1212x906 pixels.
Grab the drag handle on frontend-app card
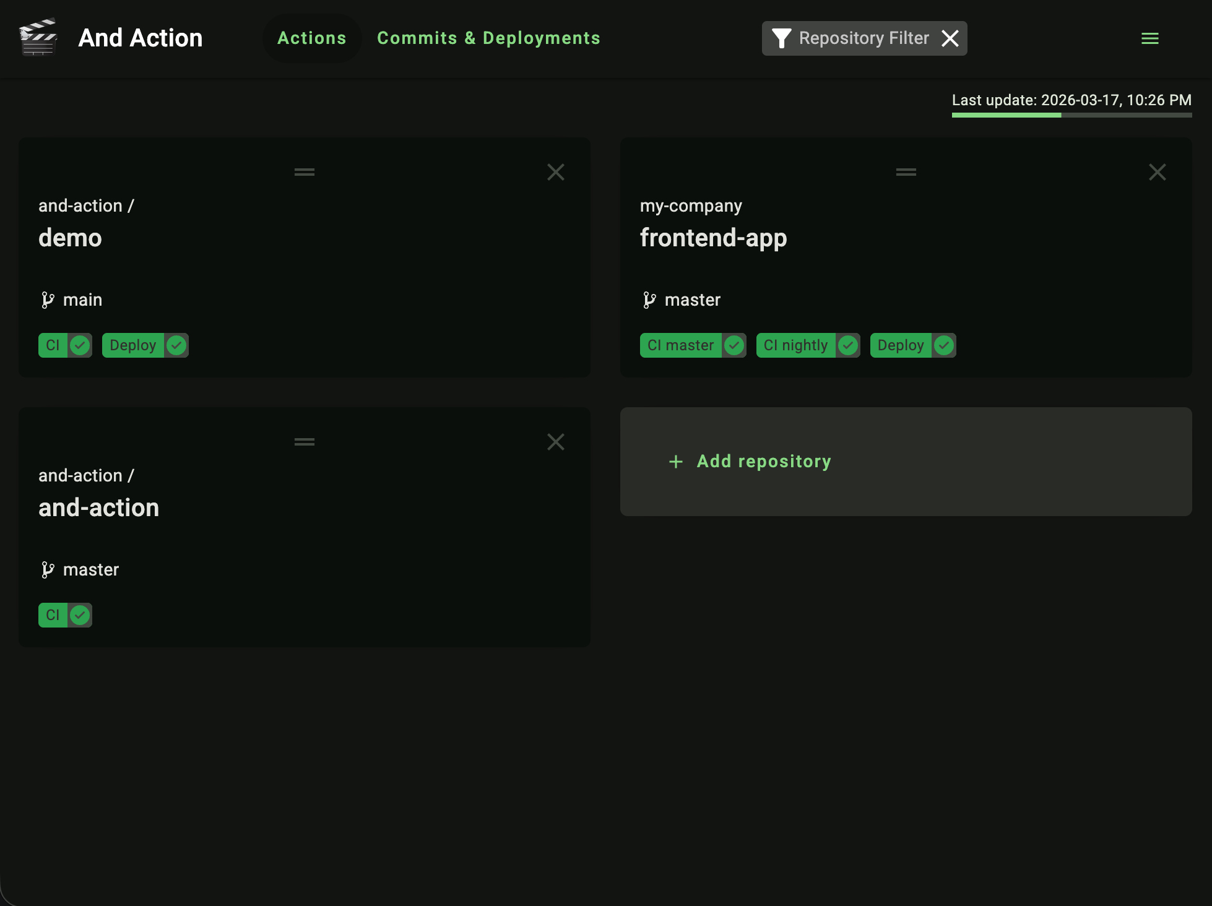click(x=906, y=171)
